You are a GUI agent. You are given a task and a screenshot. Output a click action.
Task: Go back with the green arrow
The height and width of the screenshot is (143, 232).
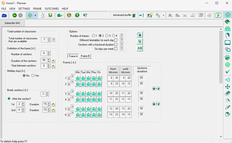[15, 15]
